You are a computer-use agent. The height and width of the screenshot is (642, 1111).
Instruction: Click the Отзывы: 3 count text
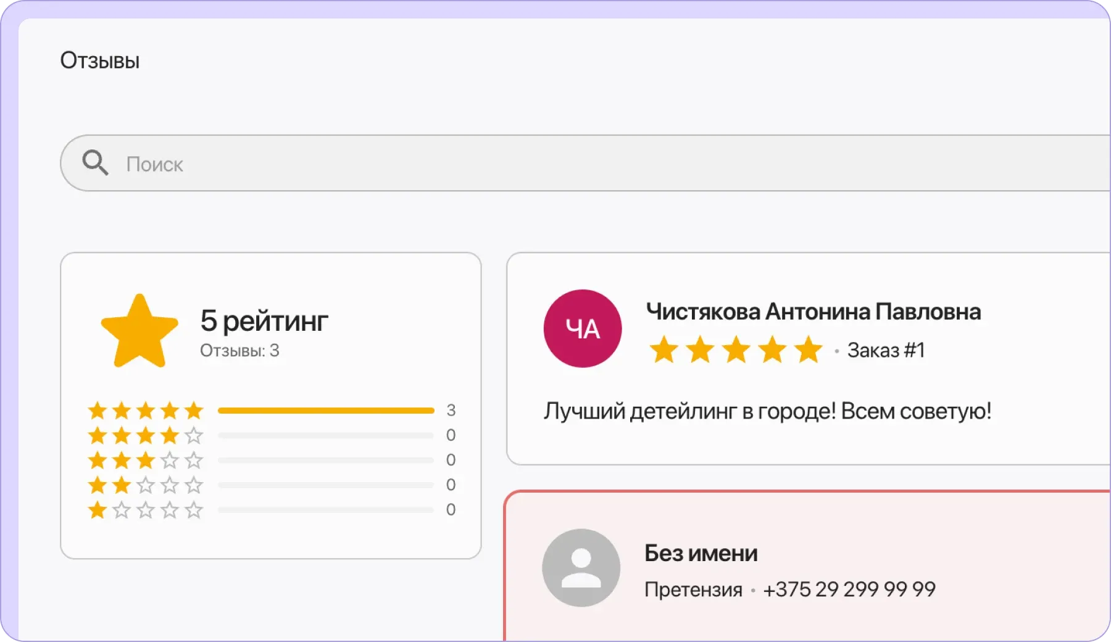click(x=239, y=351)
